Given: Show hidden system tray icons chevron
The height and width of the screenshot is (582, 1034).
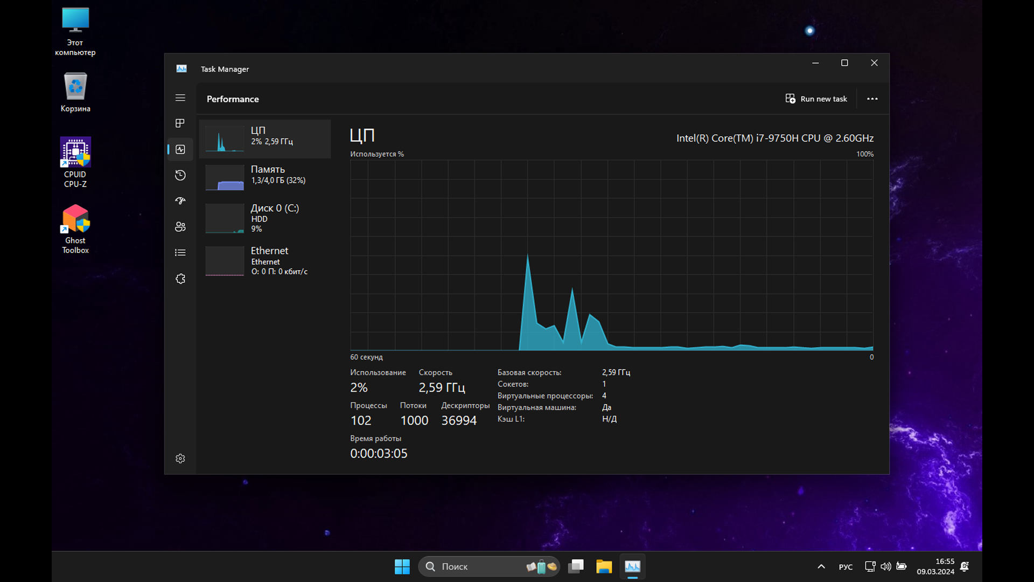Looking at the screenshot, I should 821,566.
